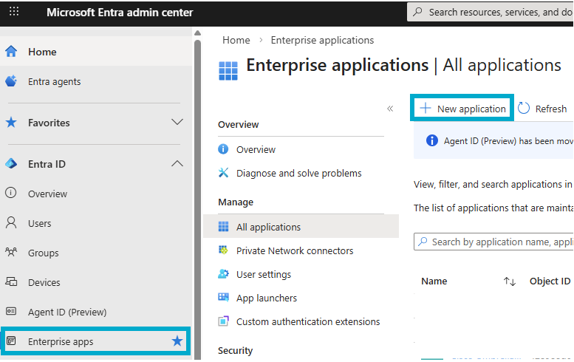
Task: Click the Groups people icon
Action: coord(11,252)
